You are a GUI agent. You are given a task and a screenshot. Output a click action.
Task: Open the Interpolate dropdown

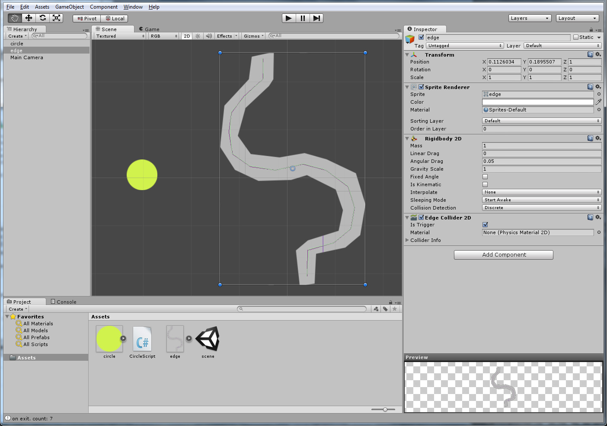click(x=542, y=192)
